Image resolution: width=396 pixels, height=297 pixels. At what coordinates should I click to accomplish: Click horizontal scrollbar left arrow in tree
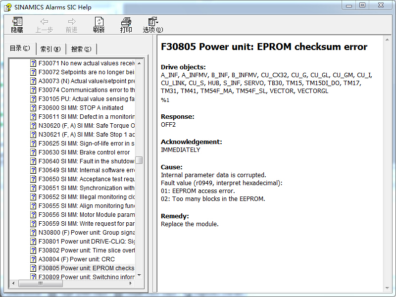13,283
